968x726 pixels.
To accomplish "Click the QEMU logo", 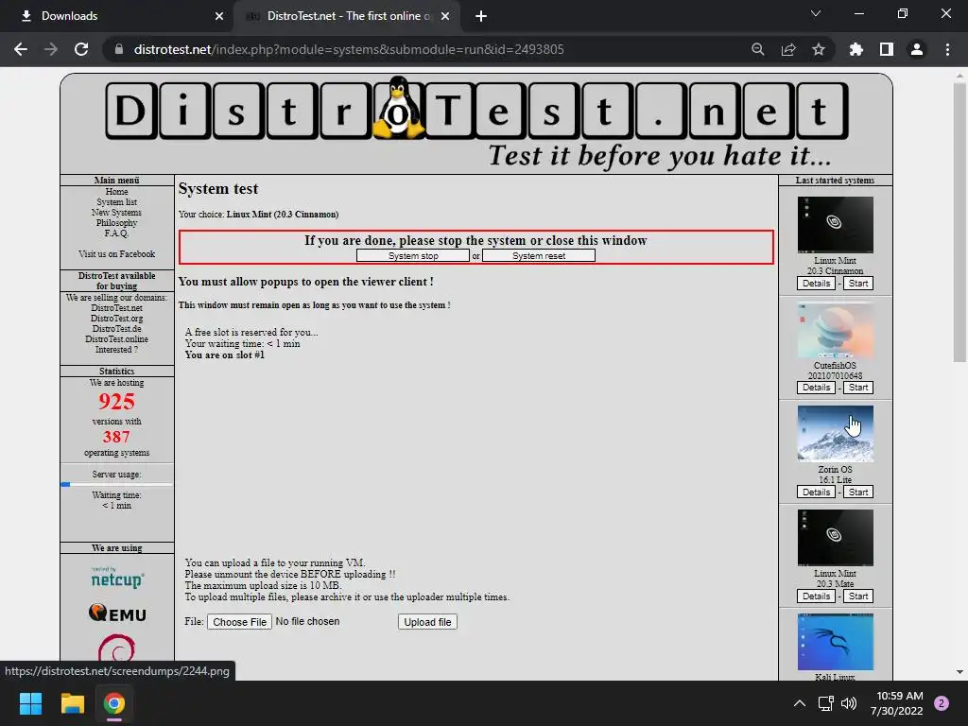I will pos(117,613).
